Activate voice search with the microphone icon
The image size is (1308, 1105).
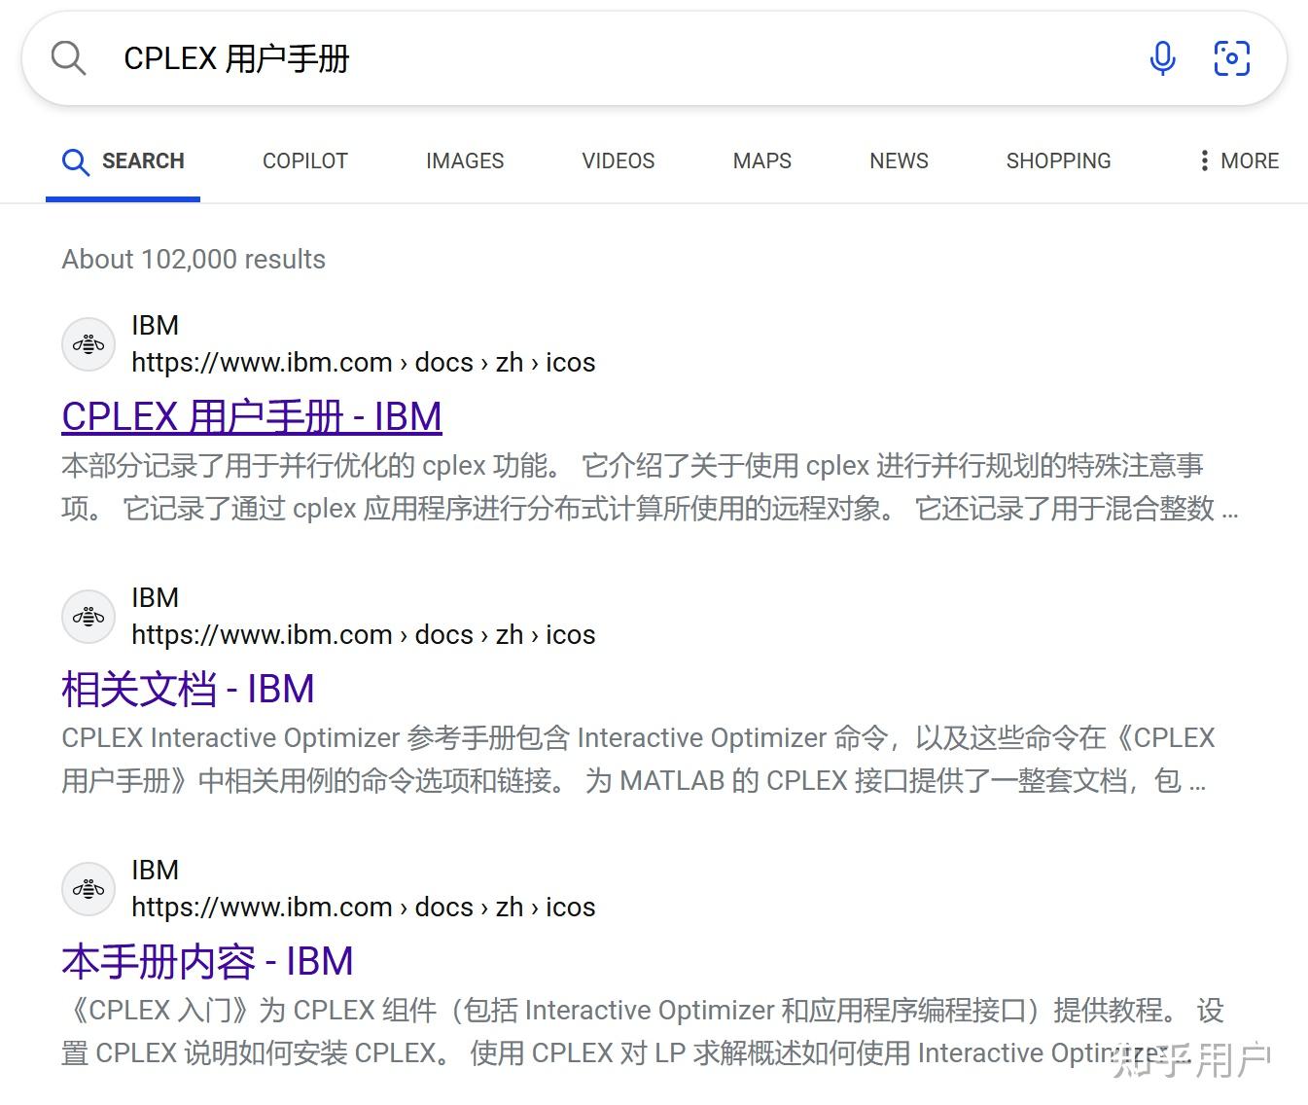1163,58
